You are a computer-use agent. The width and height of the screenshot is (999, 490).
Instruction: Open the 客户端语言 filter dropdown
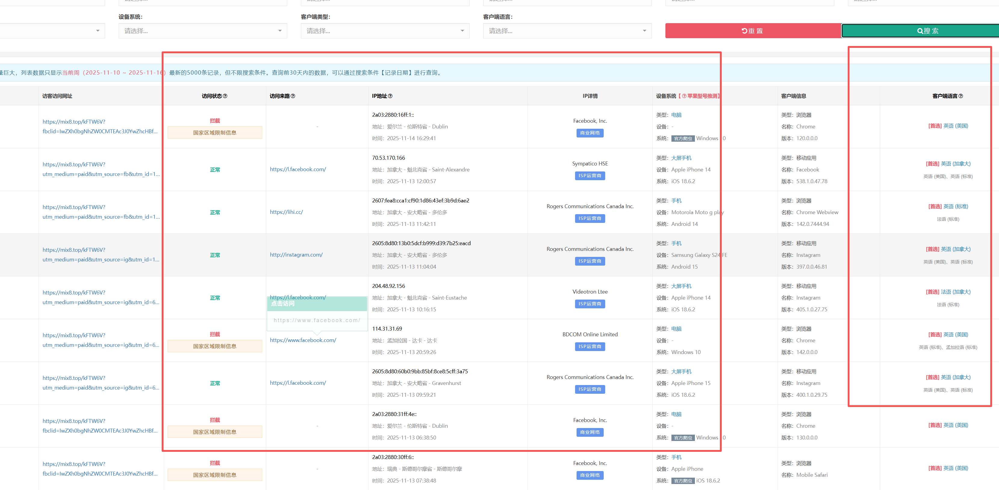pyautogui.click(x=567, y=31)
